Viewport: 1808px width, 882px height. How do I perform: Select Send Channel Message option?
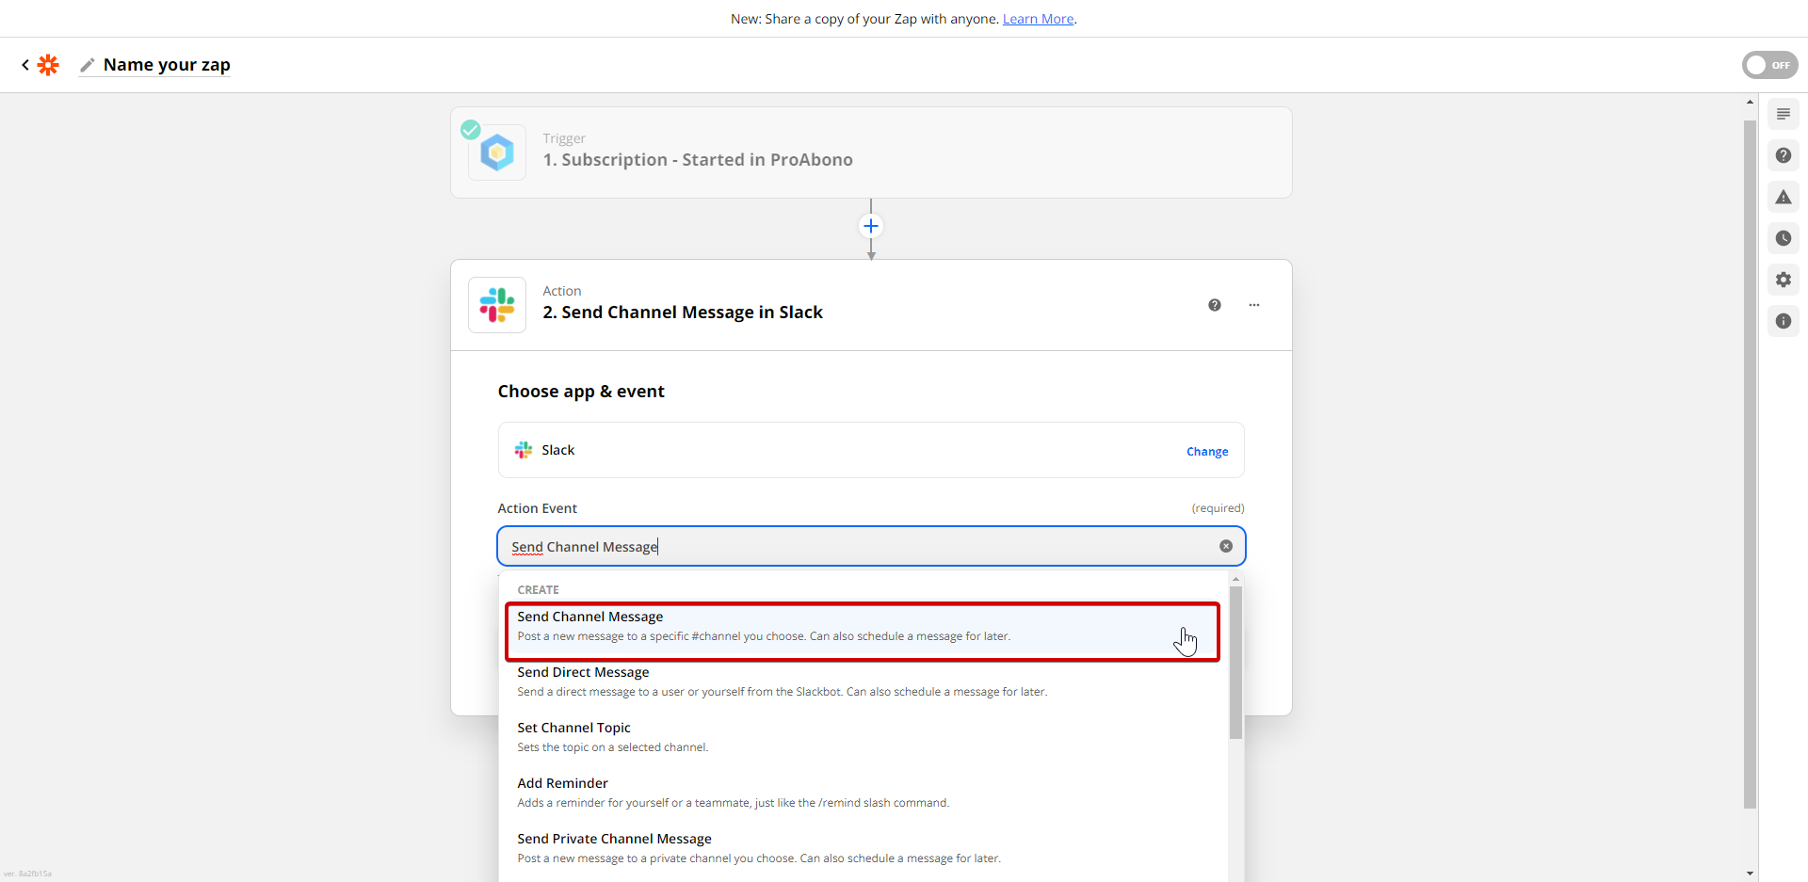click(863, 626)
